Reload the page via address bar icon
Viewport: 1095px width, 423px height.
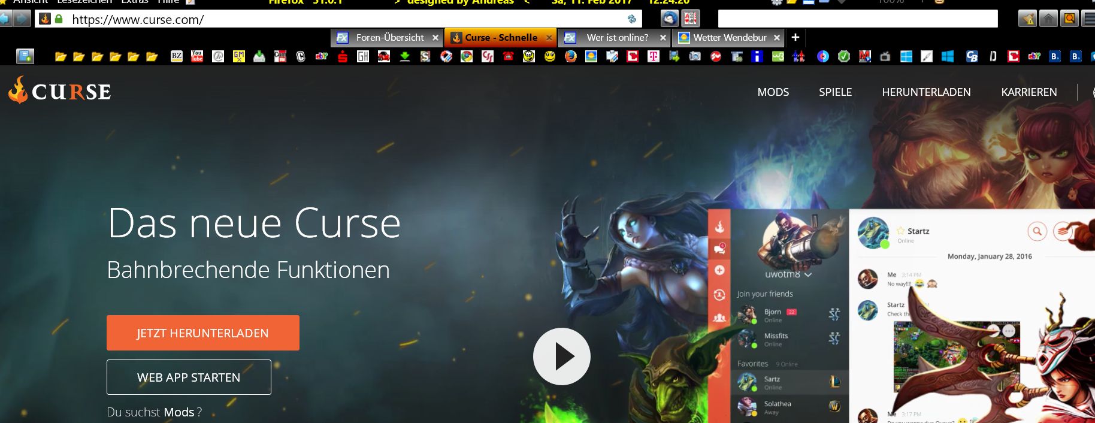(631, 19)
